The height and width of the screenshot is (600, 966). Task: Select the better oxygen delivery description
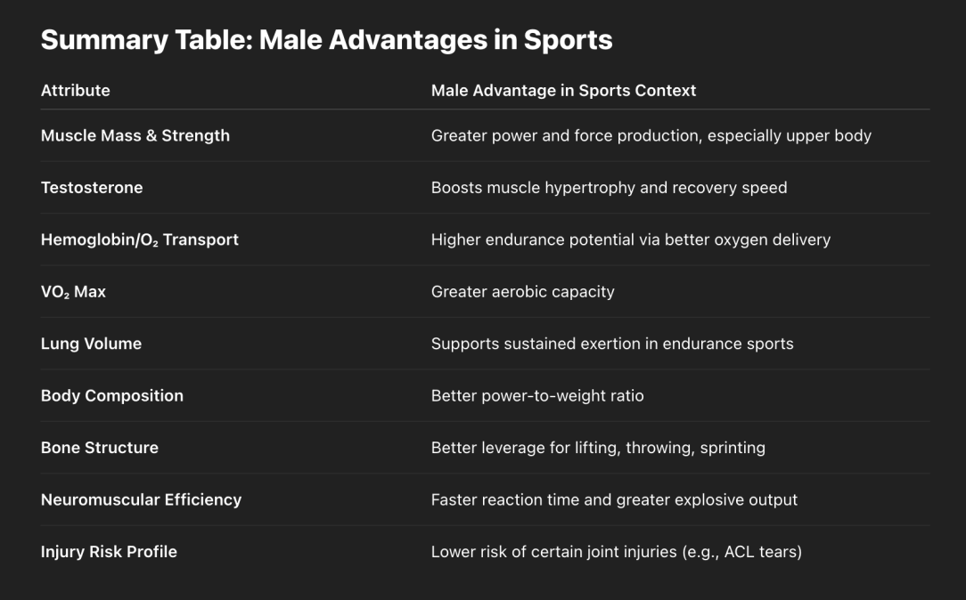630,240
